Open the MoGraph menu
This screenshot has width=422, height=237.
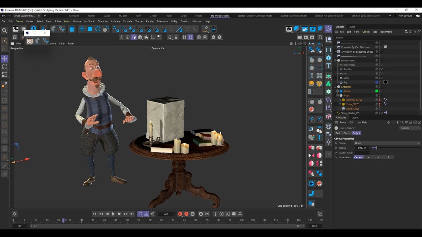89,21
